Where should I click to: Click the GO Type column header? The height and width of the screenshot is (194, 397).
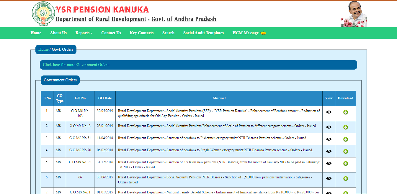pyautogui.click(x=60, y=98)
